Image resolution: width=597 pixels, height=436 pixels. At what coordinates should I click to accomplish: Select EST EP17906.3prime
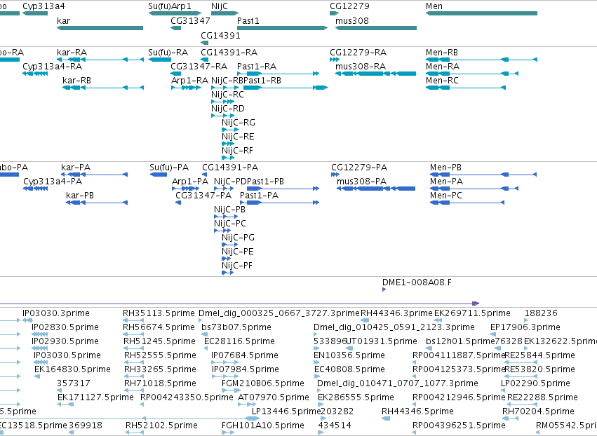[x=493, y=334]
